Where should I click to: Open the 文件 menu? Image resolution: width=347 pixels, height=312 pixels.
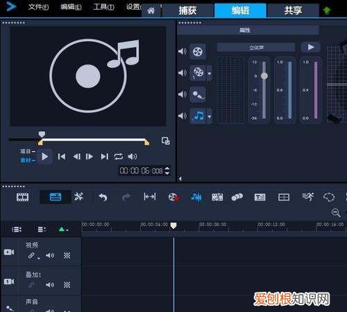point(38,7)
